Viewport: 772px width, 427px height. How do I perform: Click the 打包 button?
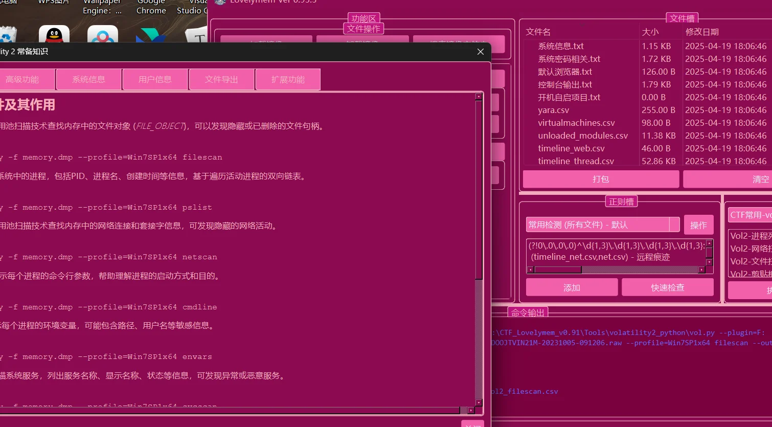click(x=601, y=179)
